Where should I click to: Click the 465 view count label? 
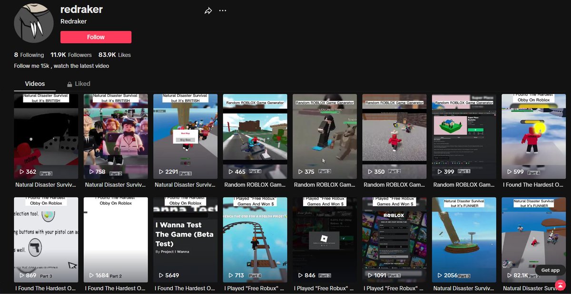(240, 172)
